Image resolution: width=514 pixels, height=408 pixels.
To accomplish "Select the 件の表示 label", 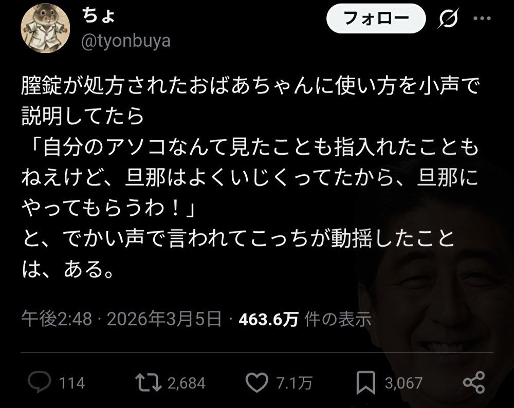I will pos(338,319).
